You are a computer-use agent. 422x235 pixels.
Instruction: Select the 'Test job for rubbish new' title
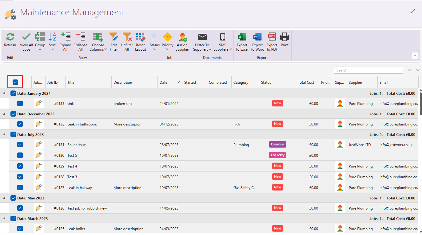click(x=87, y=208)
